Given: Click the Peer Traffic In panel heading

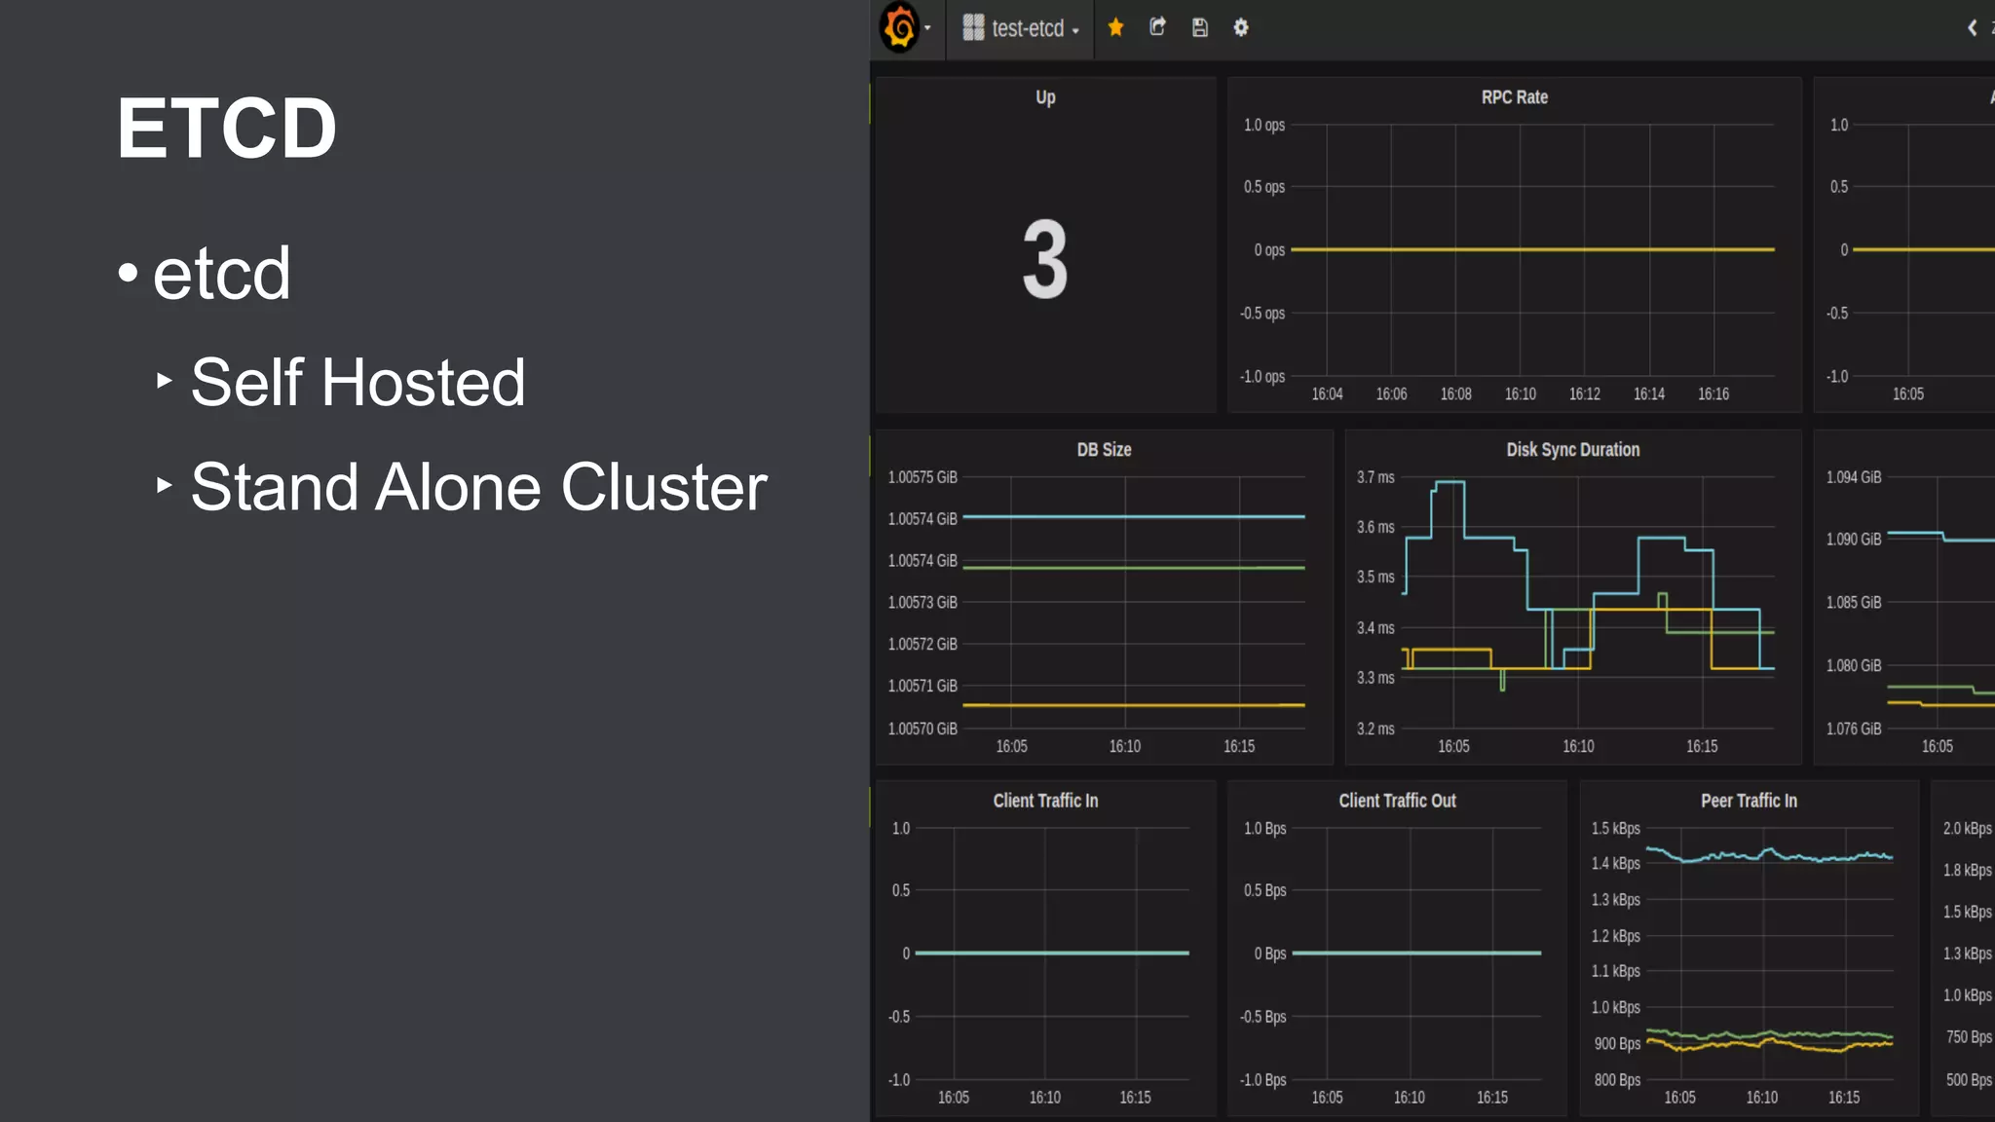Looking at the screenshot, I should click(1749, 801).
